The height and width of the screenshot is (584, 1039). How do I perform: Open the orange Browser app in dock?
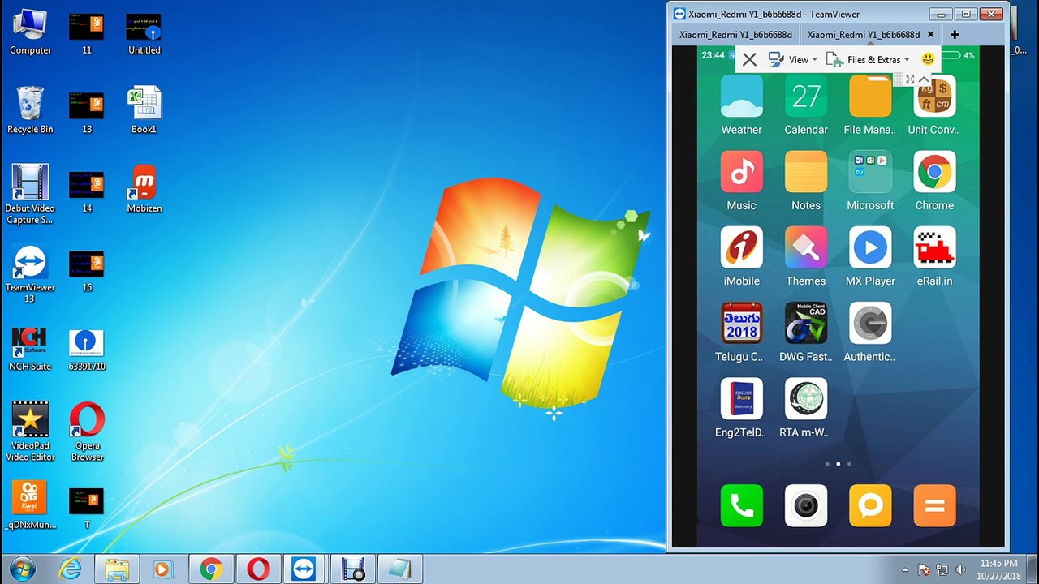[934, 506]
